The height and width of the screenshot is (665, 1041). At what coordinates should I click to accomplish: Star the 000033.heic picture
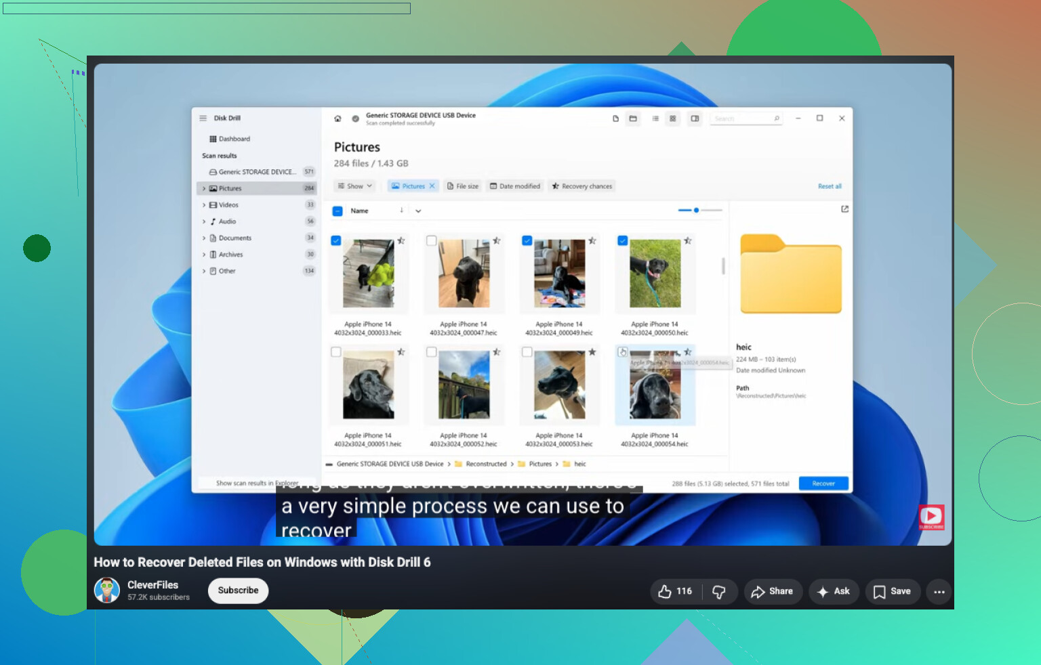[401, 240]
